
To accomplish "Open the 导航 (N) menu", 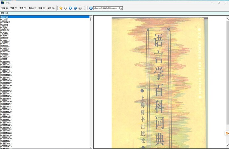I will (x=32, y=8).
